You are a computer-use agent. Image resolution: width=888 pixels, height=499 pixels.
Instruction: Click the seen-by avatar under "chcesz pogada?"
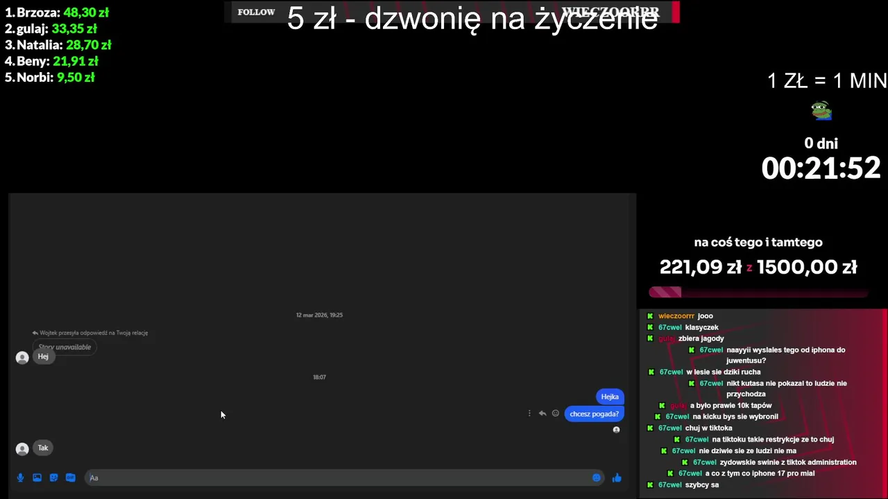[x=616, y=430]
